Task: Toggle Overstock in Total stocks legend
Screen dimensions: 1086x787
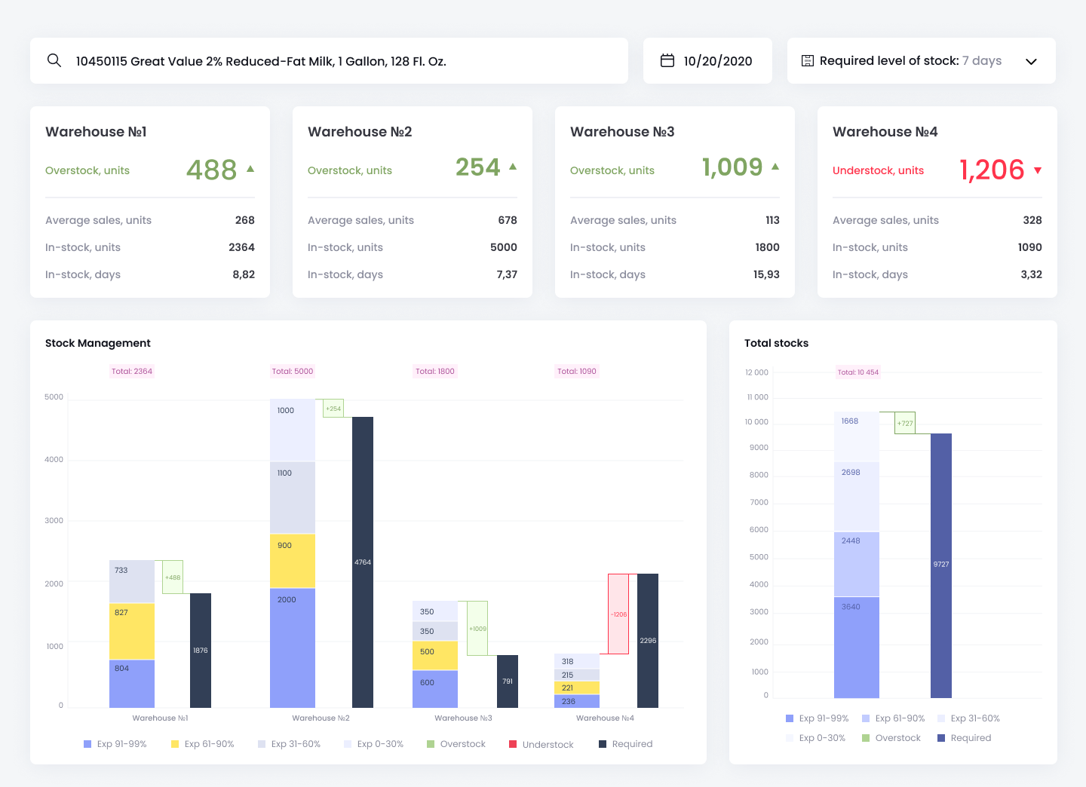Action: tap(891, 738)
